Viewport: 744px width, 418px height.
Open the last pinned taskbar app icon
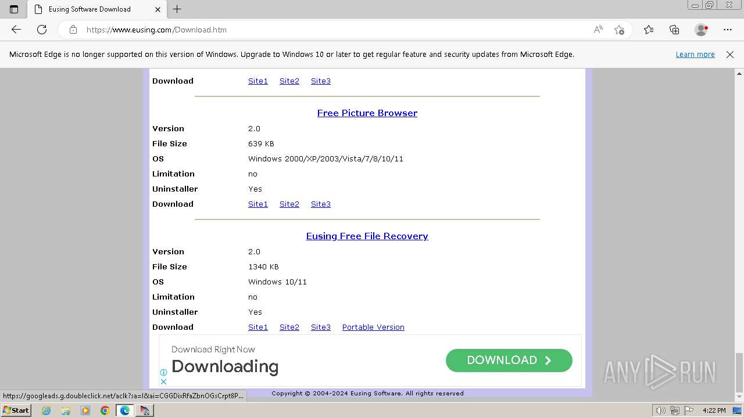[145, 410]
